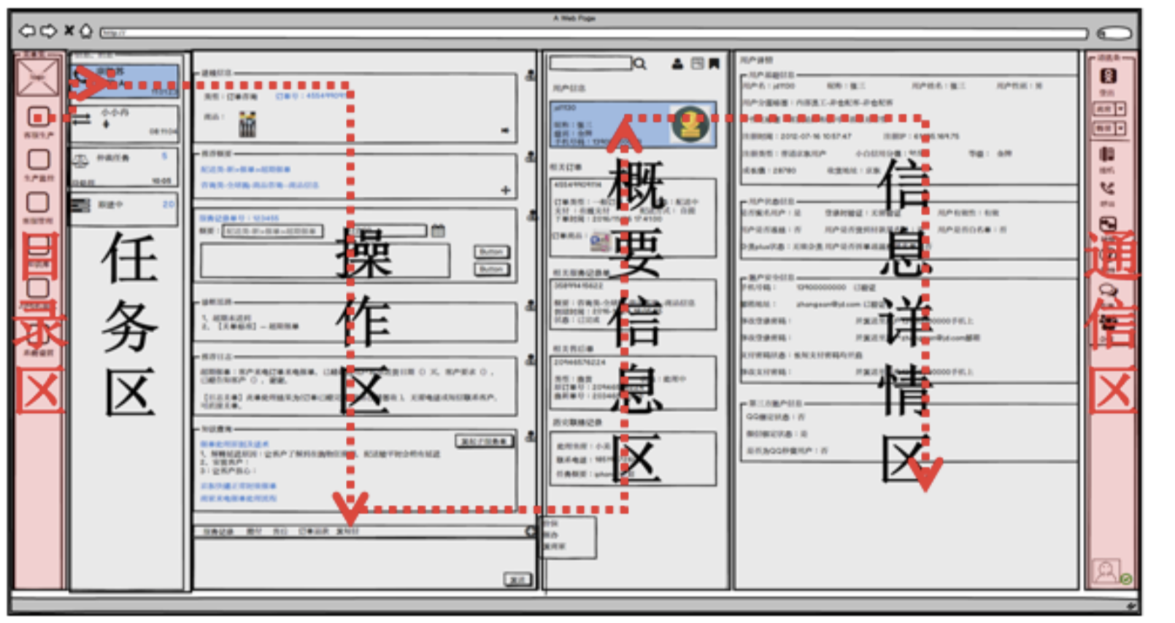Screen dimensions: 1175x623
Task: Click the picture icon below the phone icon
Action: [x=1107, y=223]
